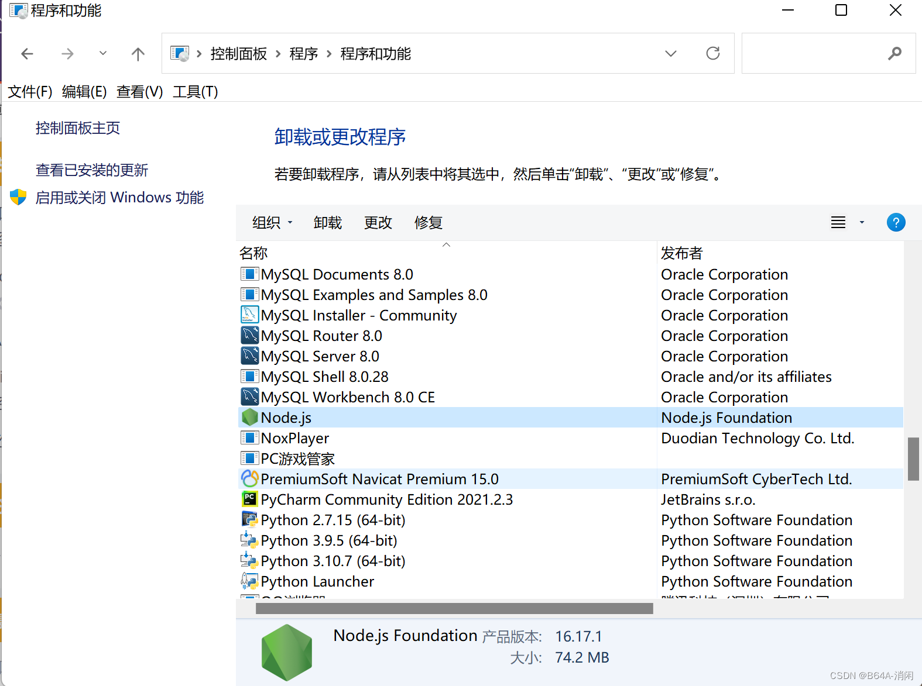922x686 pixels.
Task: Click the PC游戏管家 program icon
Action: coord(249,459)
